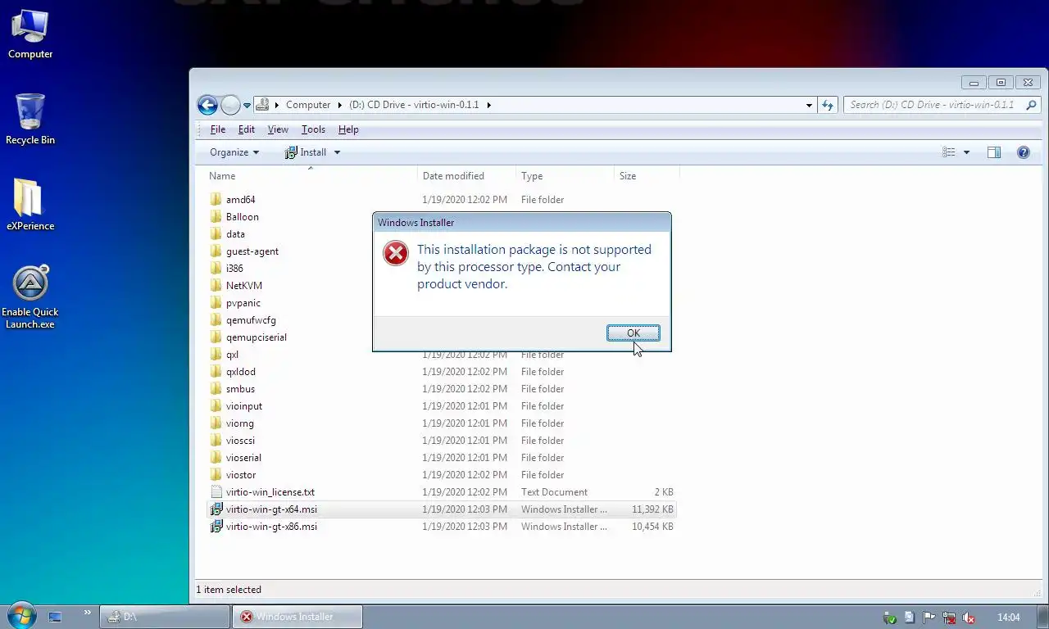
Task: Open the View menu
Action: tap(278, 129)
